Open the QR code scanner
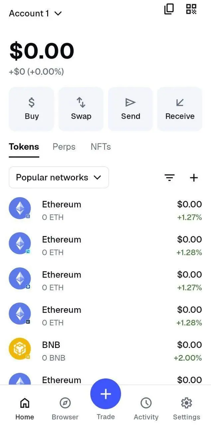Image resolution: width=211 pixels, height=425 pixels. tap(191, 9)
